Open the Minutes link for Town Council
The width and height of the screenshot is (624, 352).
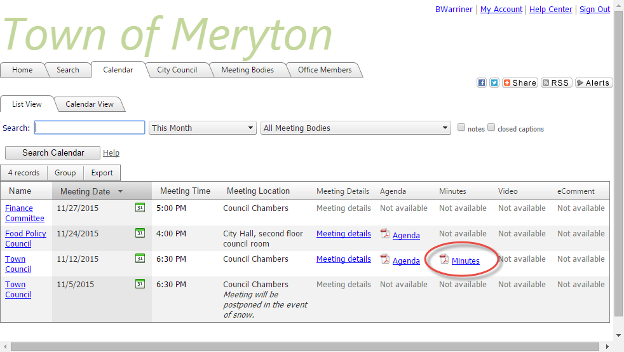pyautogui.click(x=466, y=261)
